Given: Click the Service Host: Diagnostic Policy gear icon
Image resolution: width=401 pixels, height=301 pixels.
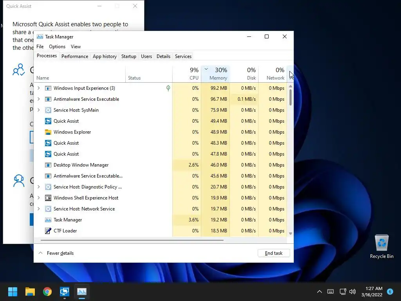Looking at the screenshot, I should tap(48, 187).
